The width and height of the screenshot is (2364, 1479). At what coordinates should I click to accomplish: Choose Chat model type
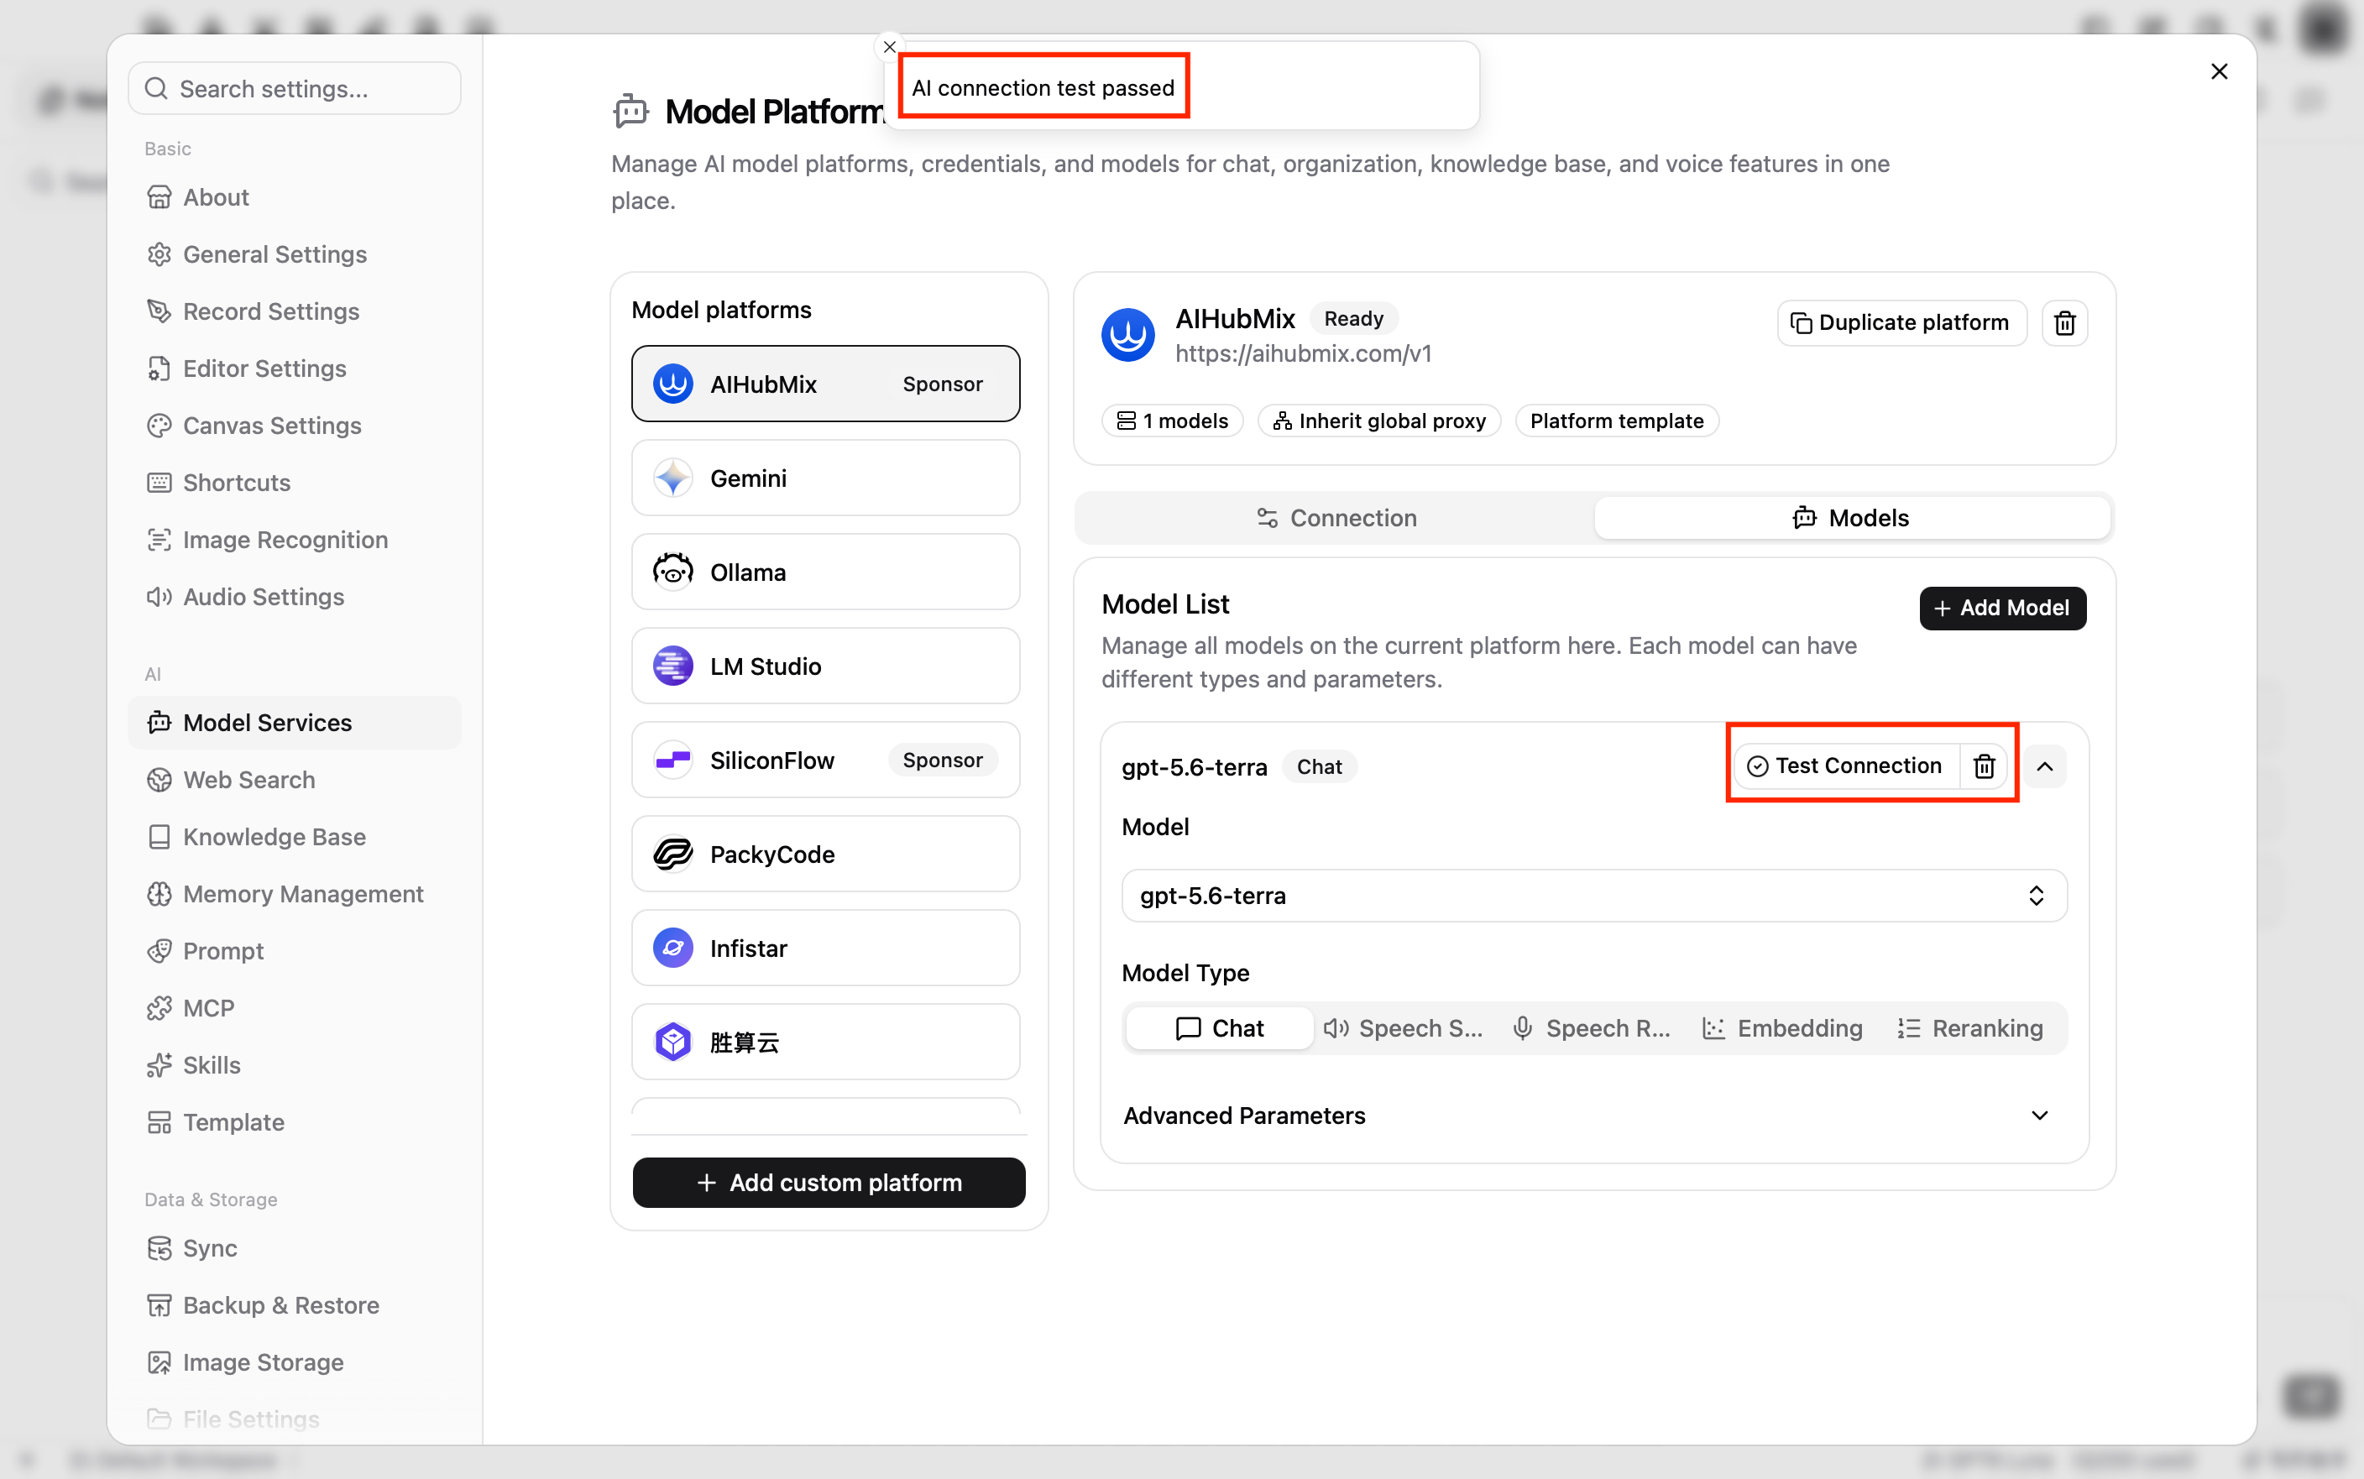(1219, 1028)
